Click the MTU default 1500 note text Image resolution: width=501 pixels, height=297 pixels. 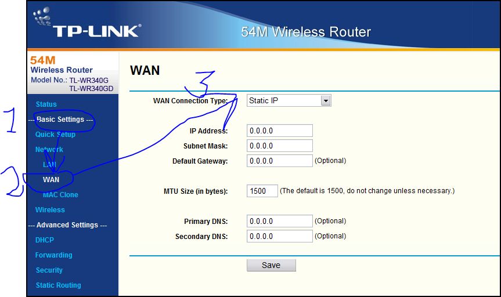(367, 191)
